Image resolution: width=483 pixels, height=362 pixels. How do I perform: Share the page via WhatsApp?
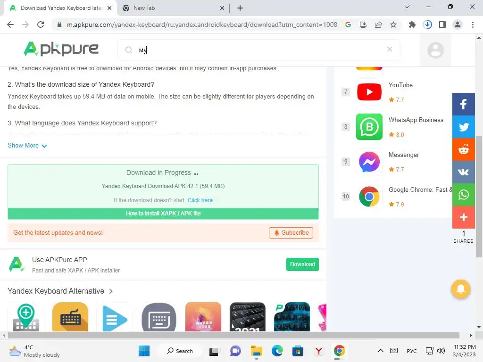click(463, 195)
